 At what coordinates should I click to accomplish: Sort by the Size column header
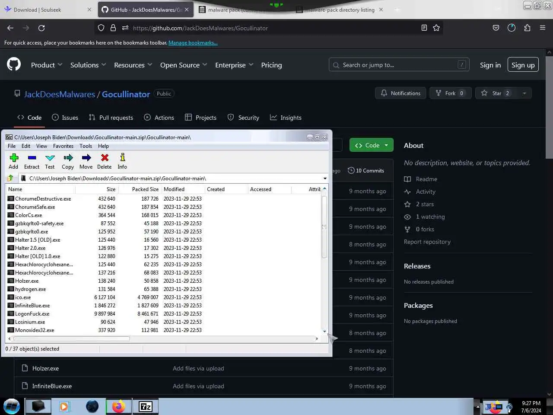96,189
